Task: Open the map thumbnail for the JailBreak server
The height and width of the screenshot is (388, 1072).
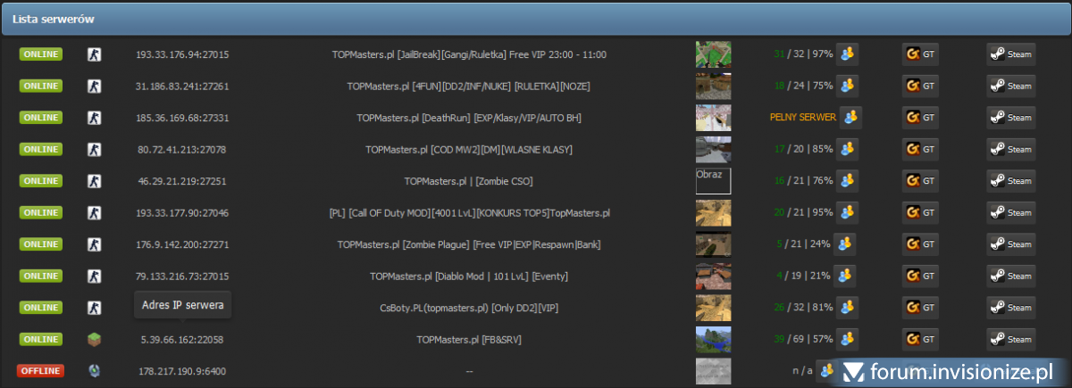Action: [x=713, y=54]
